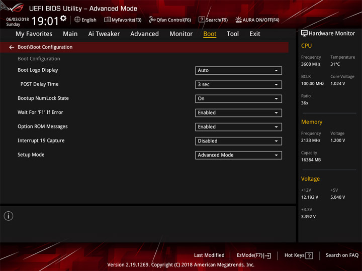
Task: Open MyFavorite(F3) menu
Action: [x=127, y=20]
